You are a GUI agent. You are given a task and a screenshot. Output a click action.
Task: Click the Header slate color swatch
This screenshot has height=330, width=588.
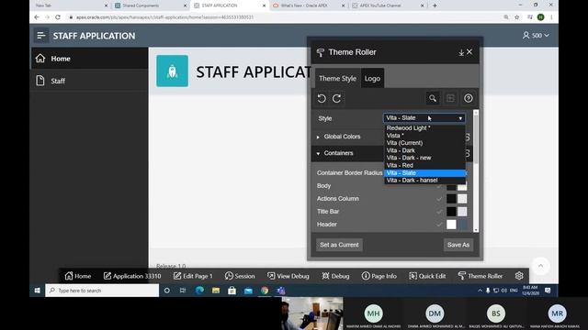(x=462, y=224)
